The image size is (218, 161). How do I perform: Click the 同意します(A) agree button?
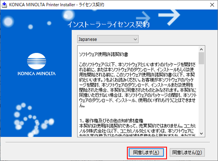pos(146,153)
